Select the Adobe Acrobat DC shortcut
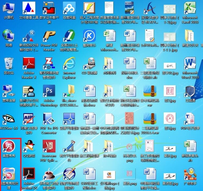The height and width of the screenshot is (191, 203). [x=29, y=174]
